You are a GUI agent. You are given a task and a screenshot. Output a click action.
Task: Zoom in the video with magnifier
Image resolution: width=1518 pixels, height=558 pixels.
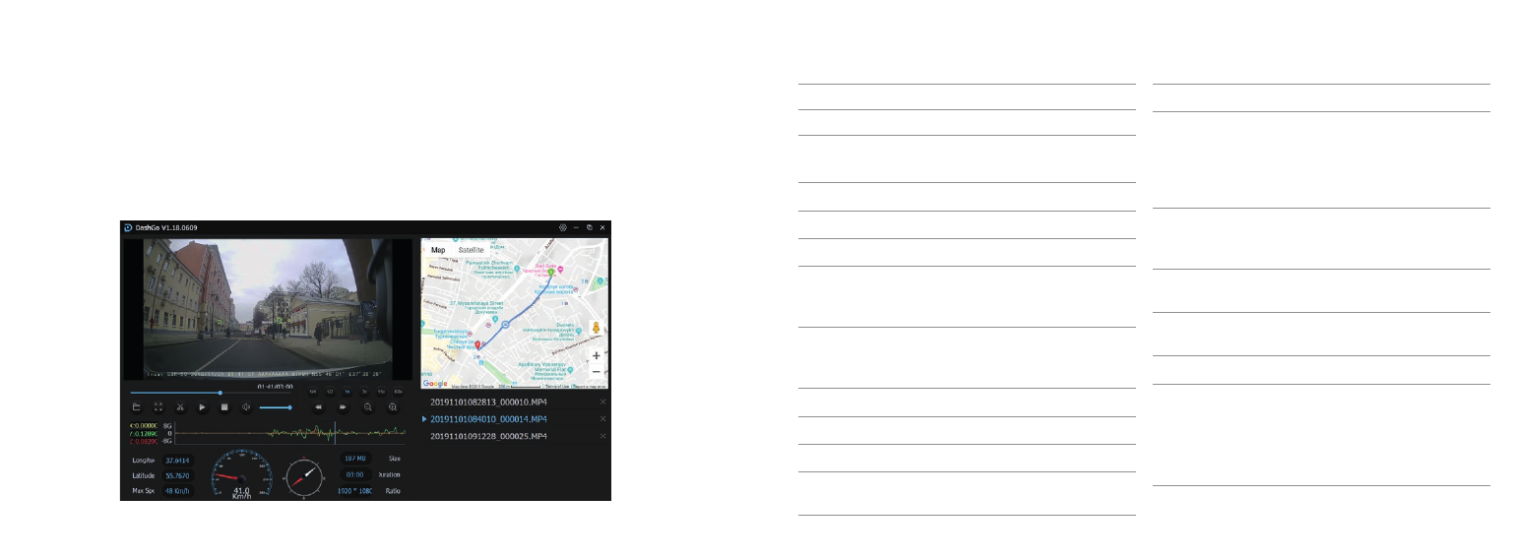(393, 406)
